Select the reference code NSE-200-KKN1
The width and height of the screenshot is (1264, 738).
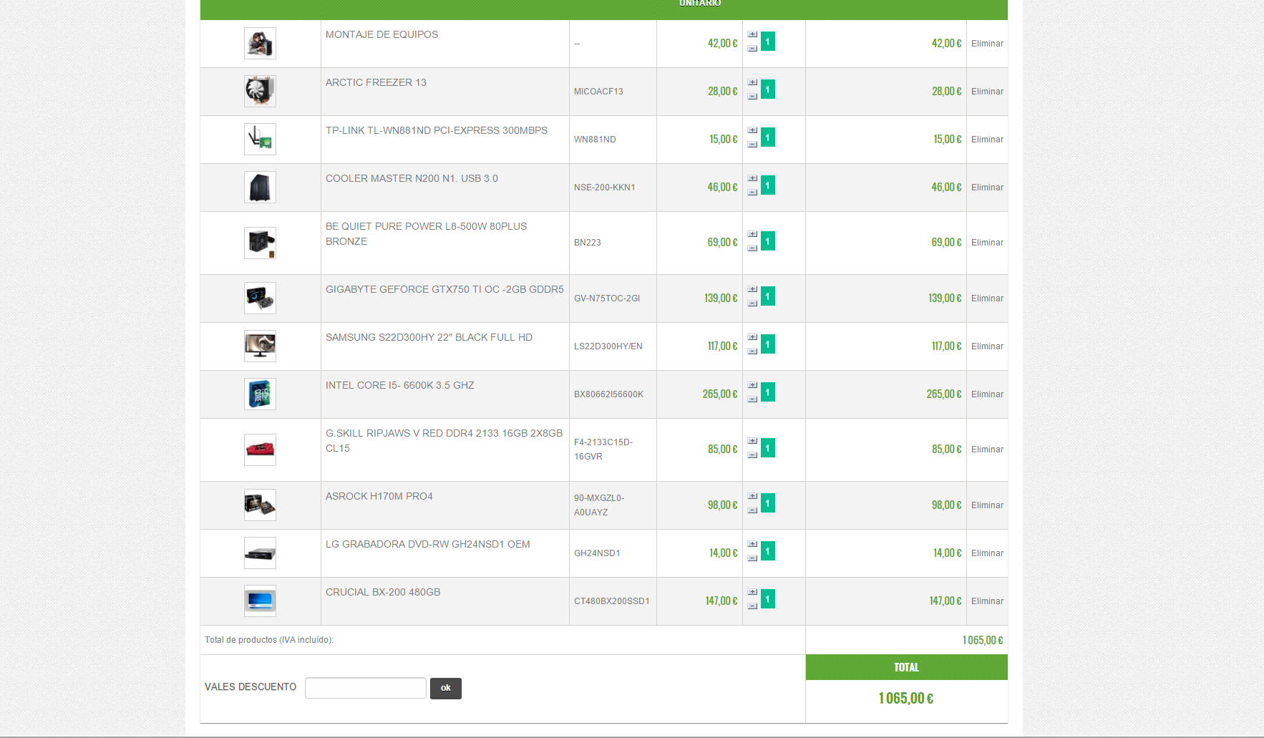click(605, 188)
